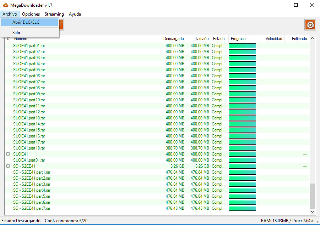Choose Abrir DLC/ELC menu entry
Image resolution: width=320 pixels, height=225 pixels.
[29, 22]
